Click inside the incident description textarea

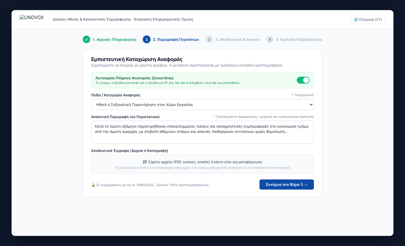(x=203, y=132)
